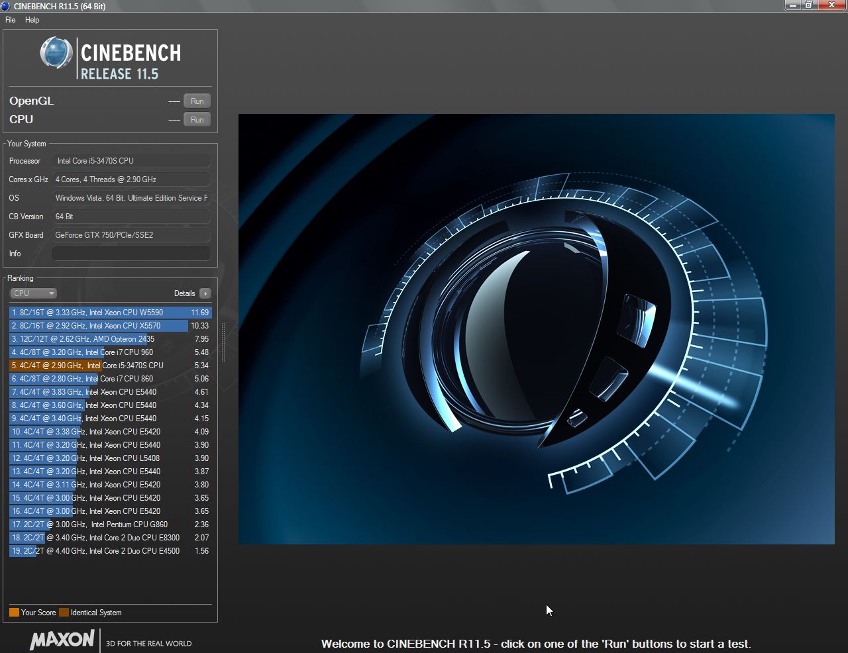The width and height of the screenshot is (848, 653).
Task: Run the OpenGL benchmark
Action: [197, 101]
